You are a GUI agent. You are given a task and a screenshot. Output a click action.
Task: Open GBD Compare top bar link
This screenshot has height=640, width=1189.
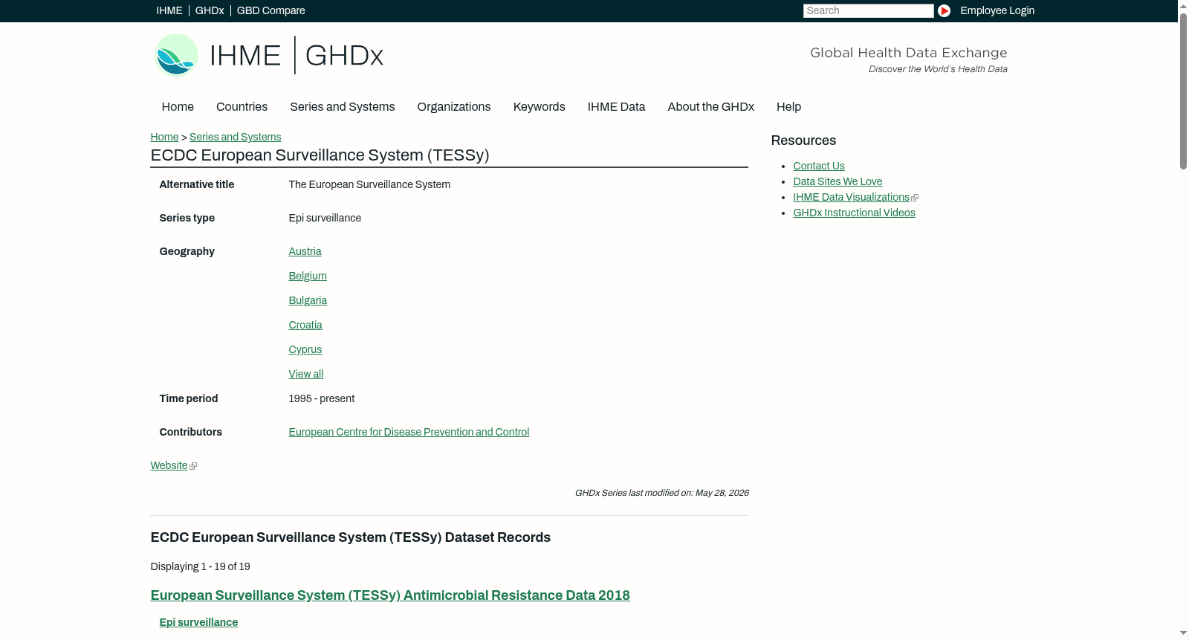click(x=271, y=10)
